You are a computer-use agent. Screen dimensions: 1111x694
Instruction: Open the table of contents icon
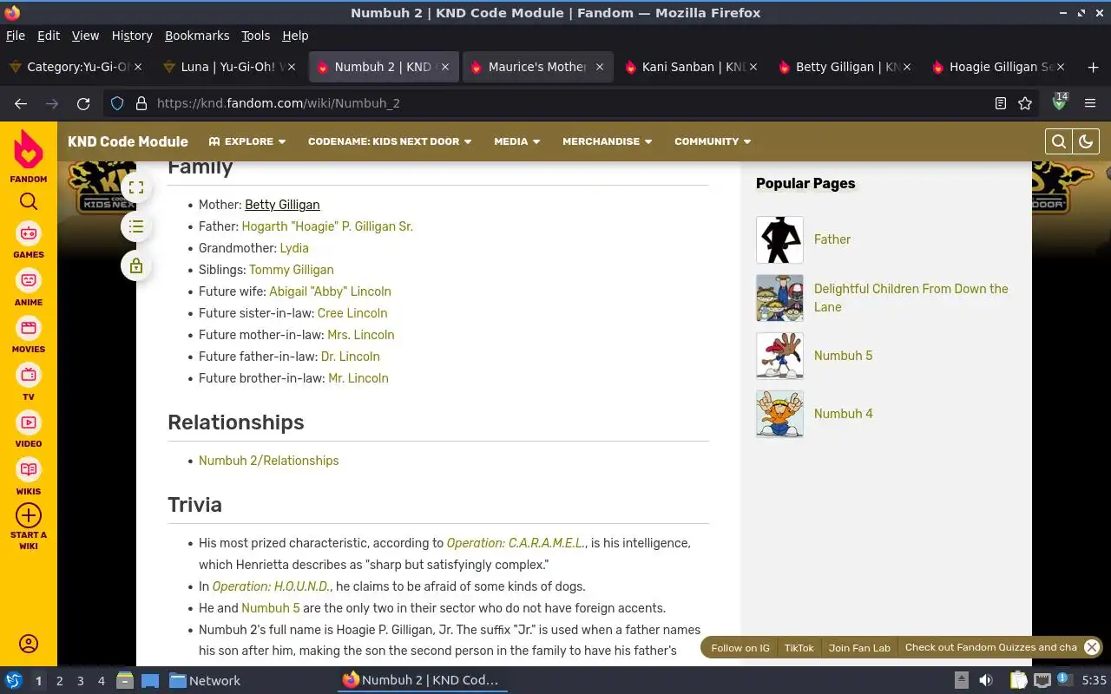click(x=136, y=226)
